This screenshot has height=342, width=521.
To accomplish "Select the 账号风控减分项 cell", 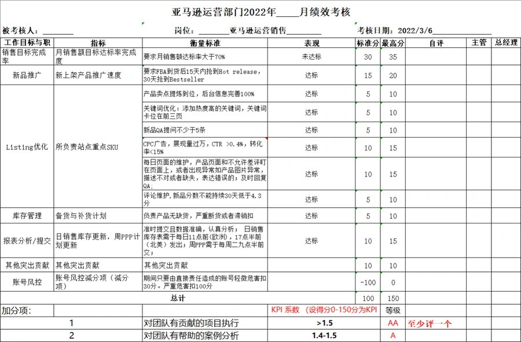I will pos(98,282).
